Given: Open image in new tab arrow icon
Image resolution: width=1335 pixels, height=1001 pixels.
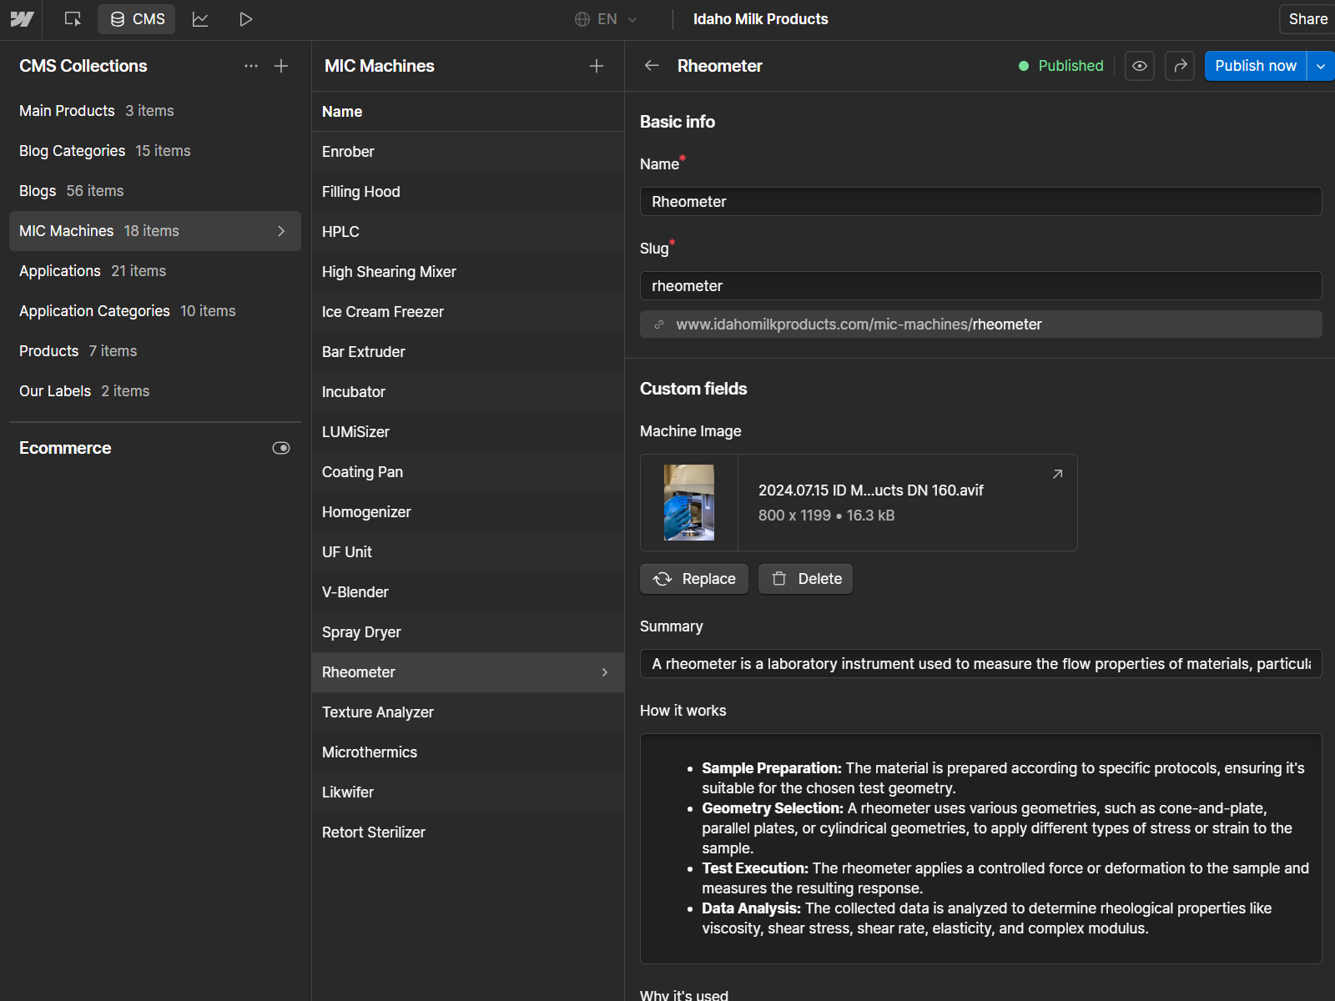Looking at the screenshot, I should pos(1057,474).
